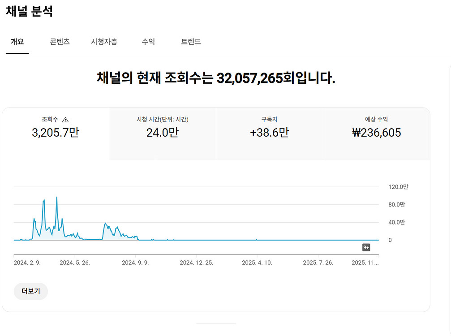
Task: Click the warning icon next to 조회수
Action: 65,119
